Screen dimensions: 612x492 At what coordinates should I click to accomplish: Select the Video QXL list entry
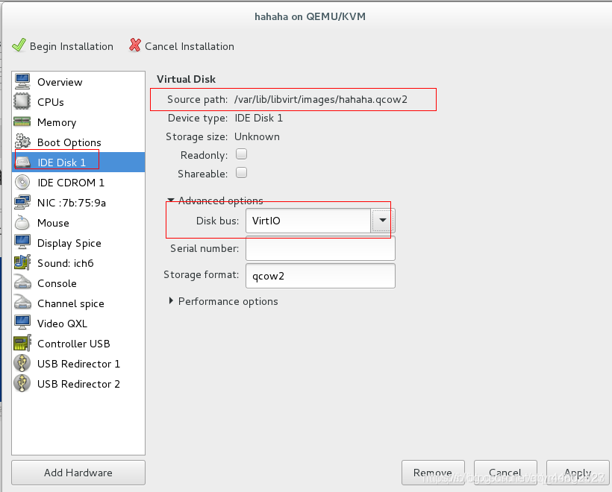tap(78, 324)
